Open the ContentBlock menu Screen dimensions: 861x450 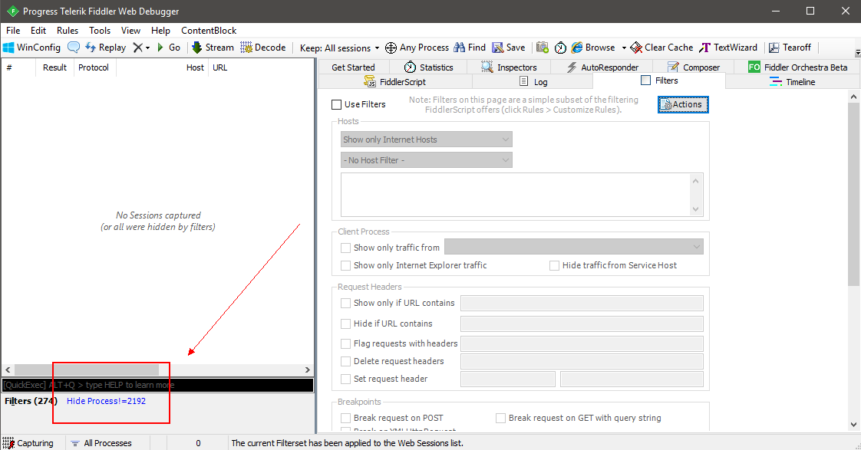209,30
